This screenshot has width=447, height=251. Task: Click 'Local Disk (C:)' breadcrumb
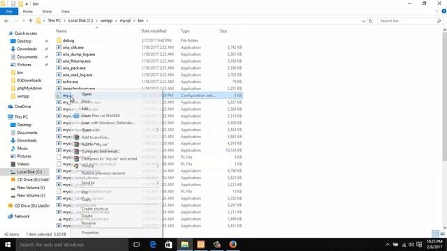[81, 21]
